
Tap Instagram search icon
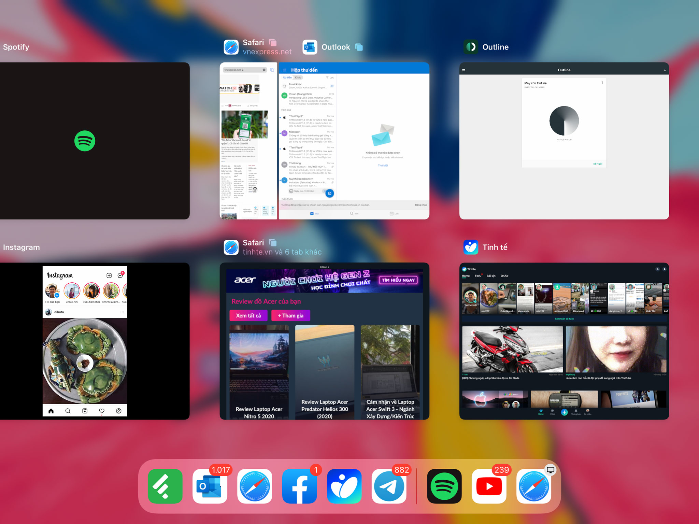pos(68,411)
